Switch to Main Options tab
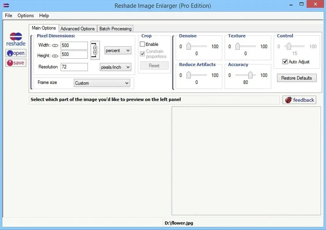The height and width of the screenshot is (230, 326). click(44, 28)
